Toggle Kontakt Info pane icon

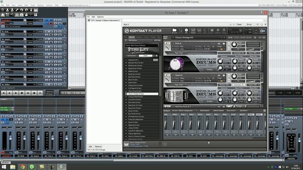(186, 31)
